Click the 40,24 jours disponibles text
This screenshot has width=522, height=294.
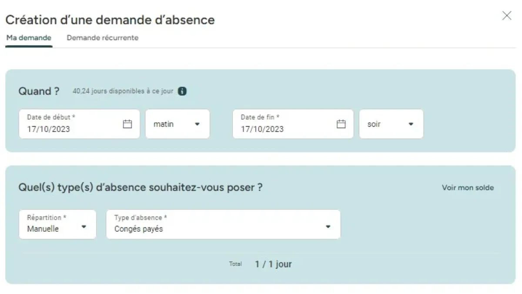(123, 91)
